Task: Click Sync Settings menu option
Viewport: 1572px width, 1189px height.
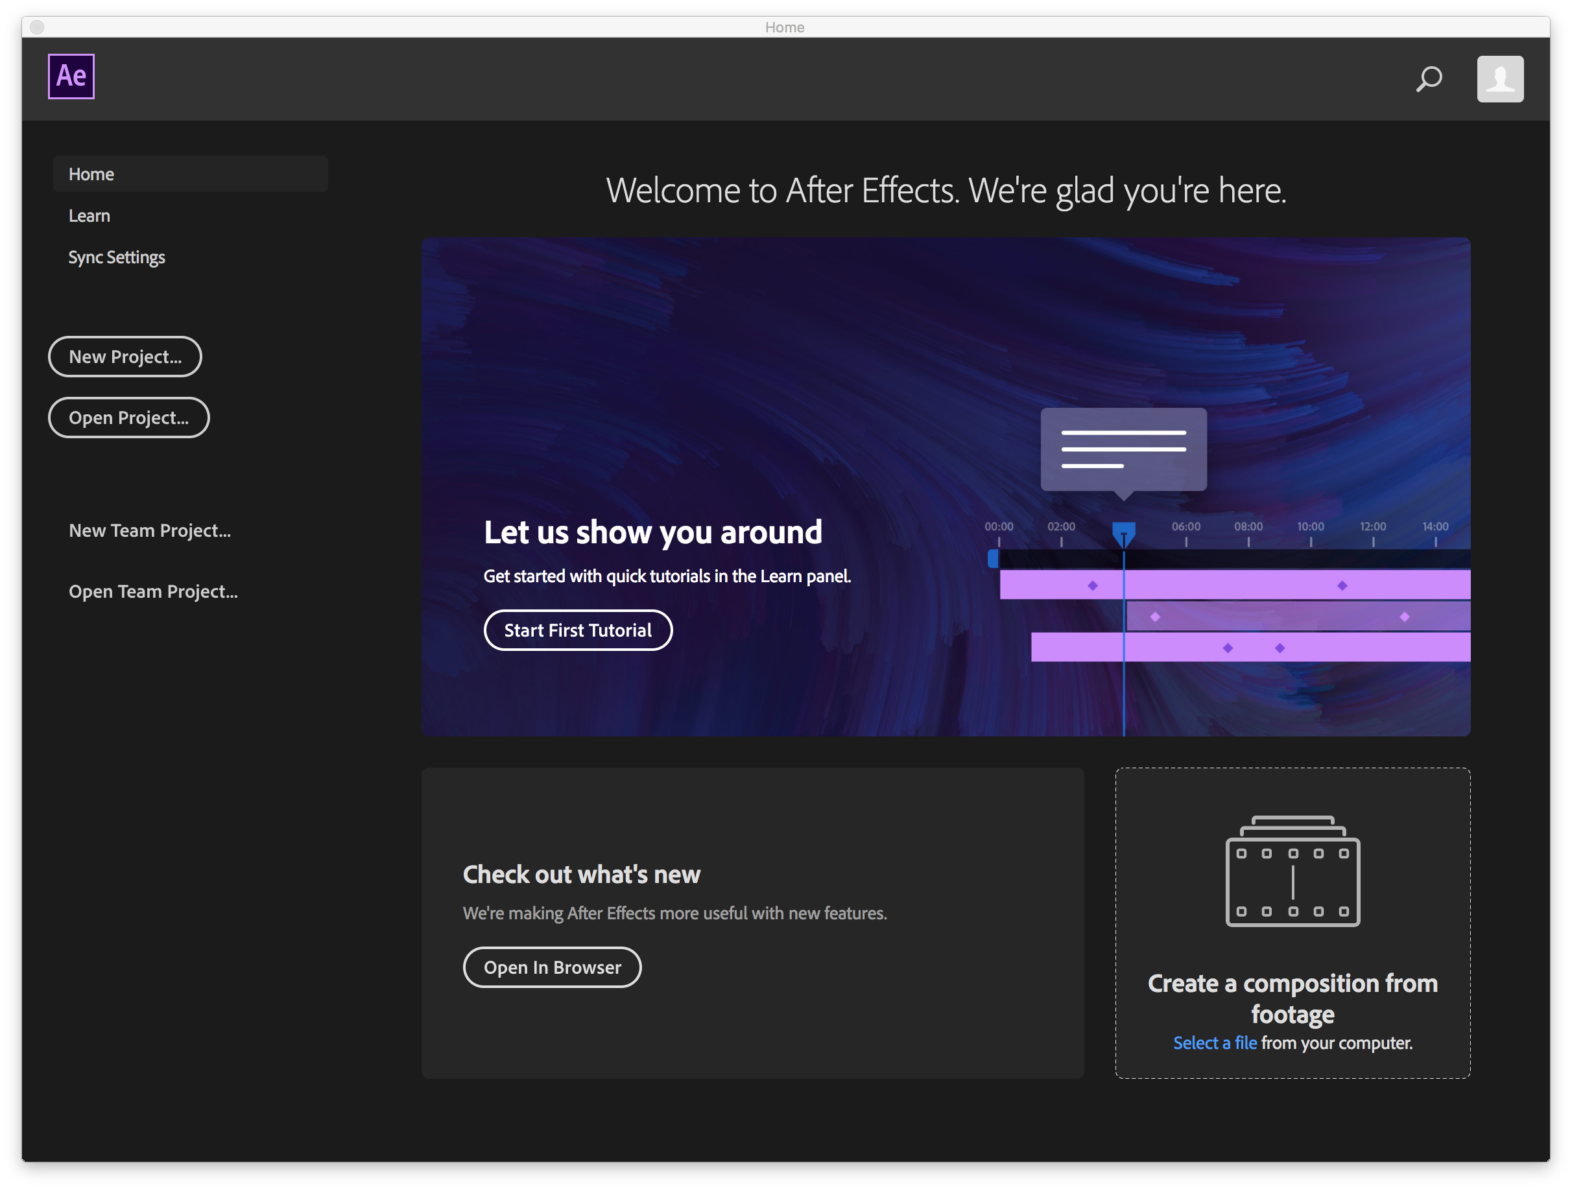Action: [x=117, y=257]
